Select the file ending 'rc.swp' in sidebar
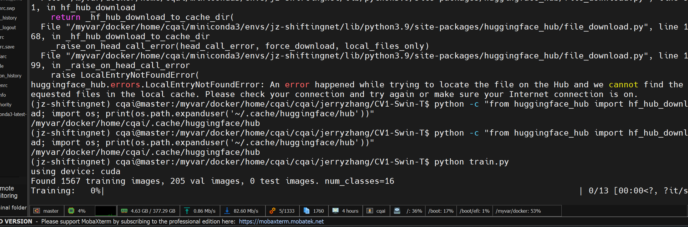 tap(8, 8)
